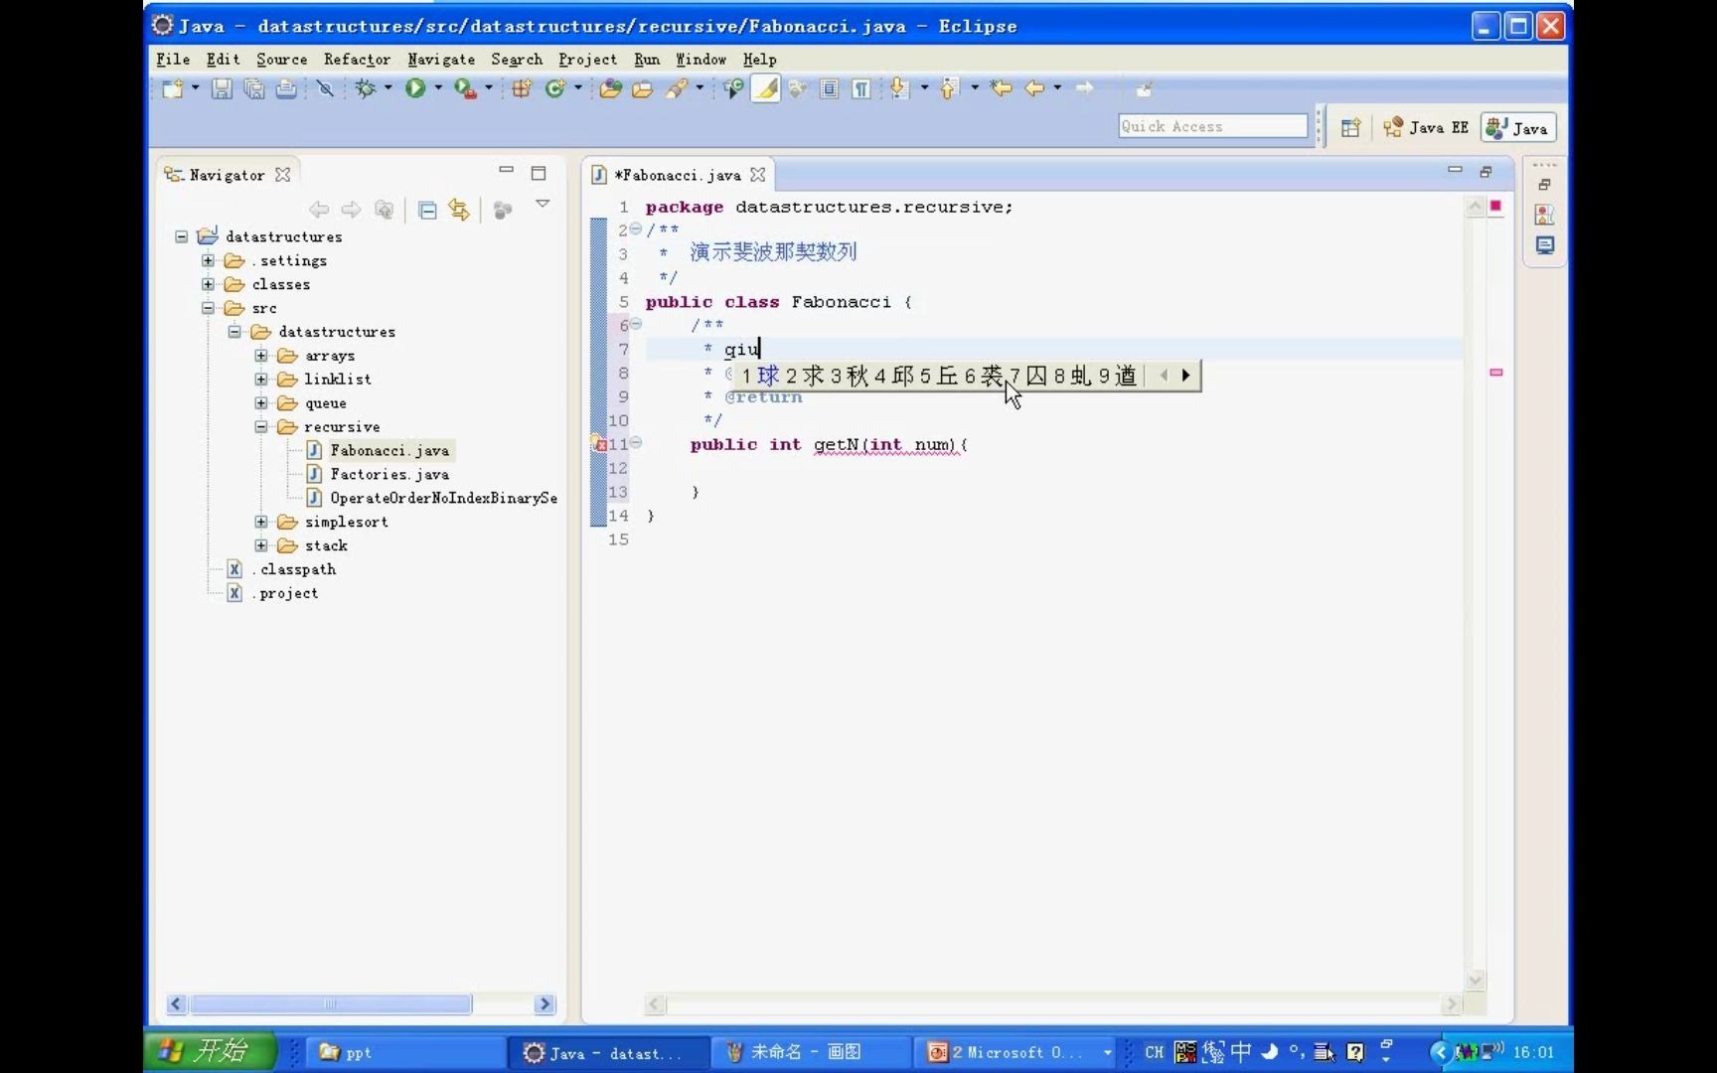Switch to Java perspective
1717x1073 pixels.
pos(1518,127)
